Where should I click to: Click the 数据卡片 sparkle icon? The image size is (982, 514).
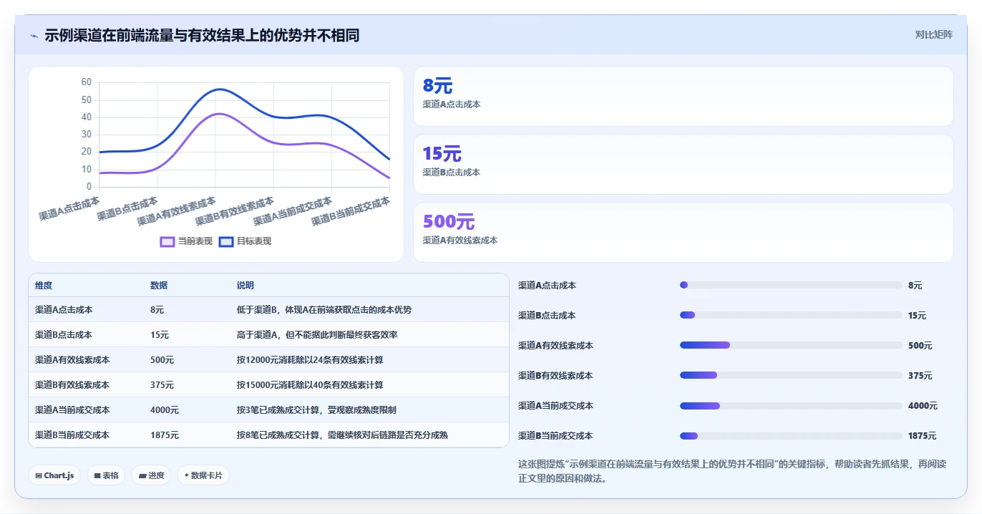[186, 475]
